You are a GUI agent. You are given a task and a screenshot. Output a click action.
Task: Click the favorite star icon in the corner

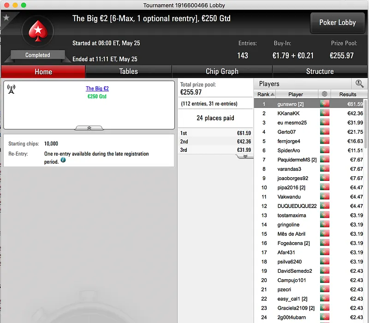6,17
